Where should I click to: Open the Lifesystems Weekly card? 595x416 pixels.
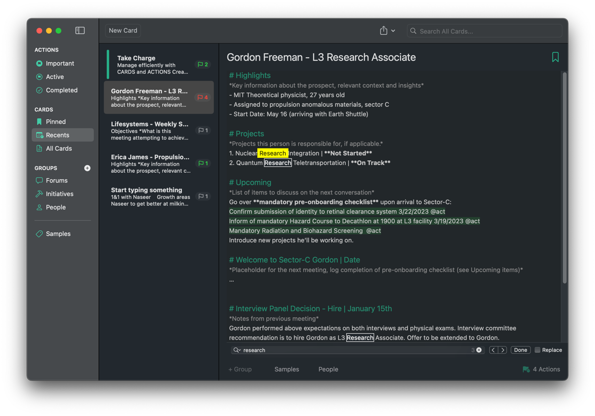159,131
